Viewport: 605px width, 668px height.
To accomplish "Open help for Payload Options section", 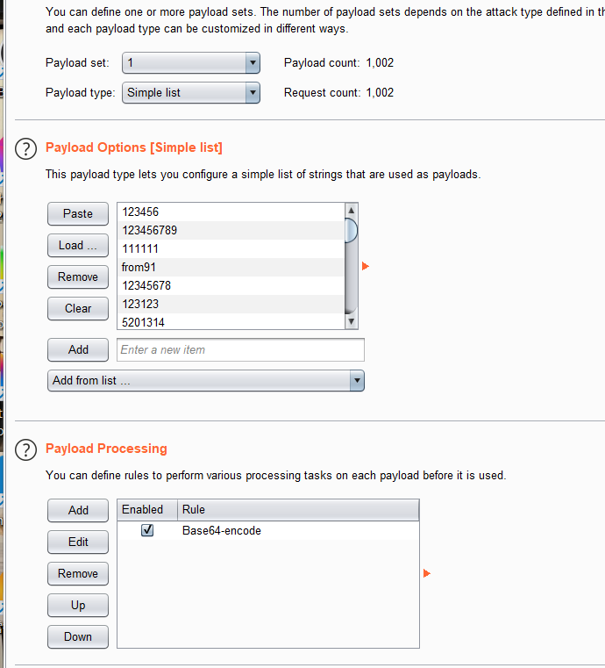I will 27,147.
